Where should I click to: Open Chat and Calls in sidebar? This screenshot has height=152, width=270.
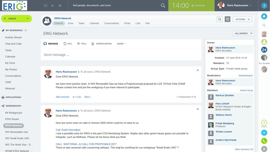pos(13,44)
